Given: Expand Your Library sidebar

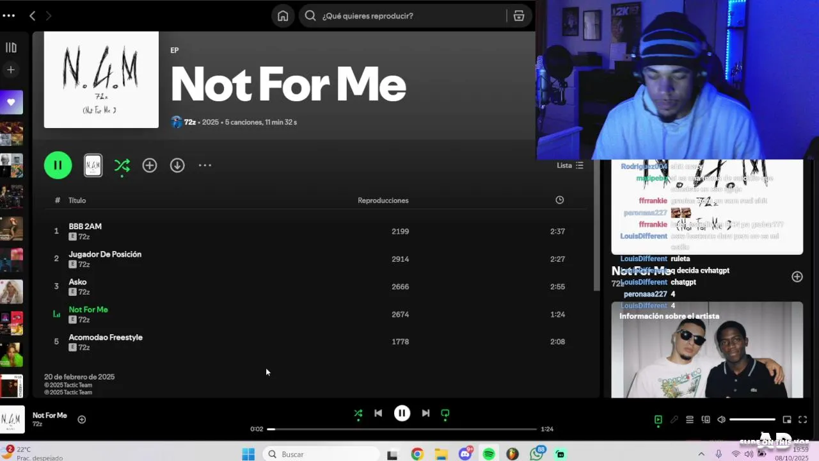Looking at the screenshot, I should point(11,47).
